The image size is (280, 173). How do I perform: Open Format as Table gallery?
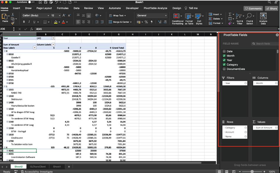pyautogui.click(x=189, y=17)
